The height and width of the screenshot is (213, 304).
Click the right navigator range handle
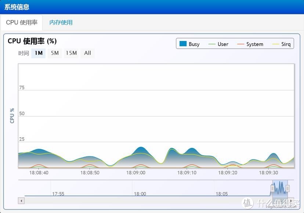pyautogui.click(x=287, y=188)
